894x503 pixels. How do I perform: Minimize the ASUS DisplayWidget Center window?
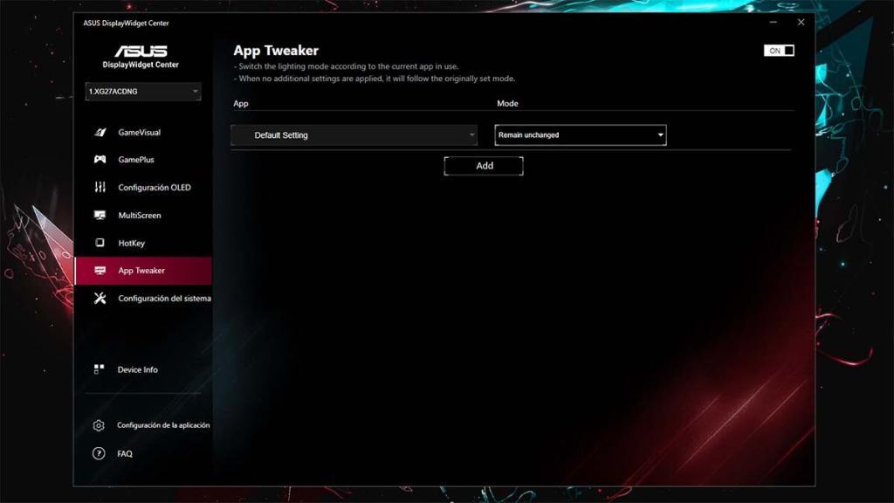(x=774, y=22)
